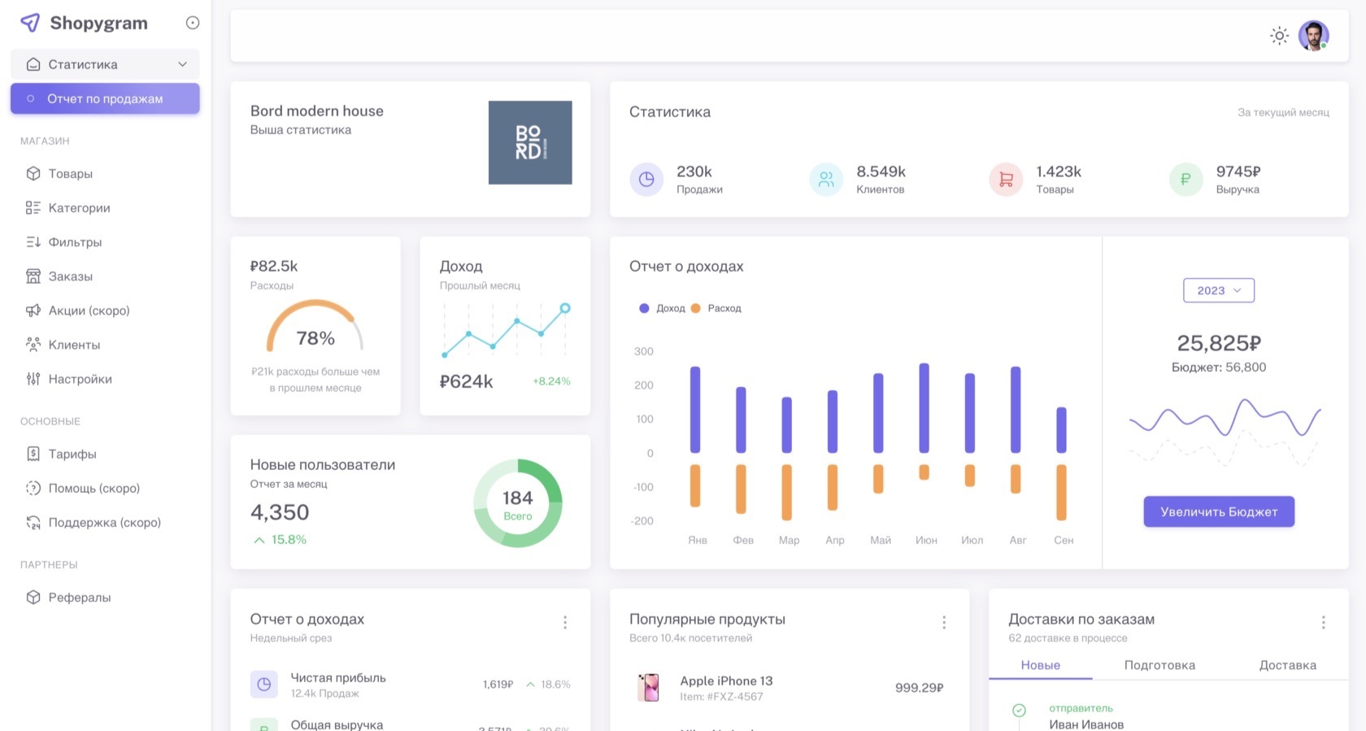The height and width of the screenshot is (731, 1366).
Task: Open the user avatar profile menu
Action: click(x=1313, y=36)
